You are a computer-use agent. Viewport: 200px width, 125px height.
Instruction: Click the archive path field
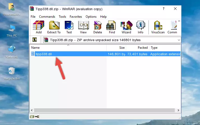[x=112, y=40]
